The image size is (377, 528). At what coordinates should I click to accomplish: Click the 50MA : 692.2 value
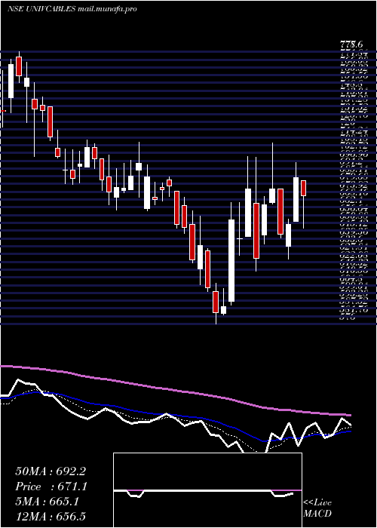tap(51, 471)
